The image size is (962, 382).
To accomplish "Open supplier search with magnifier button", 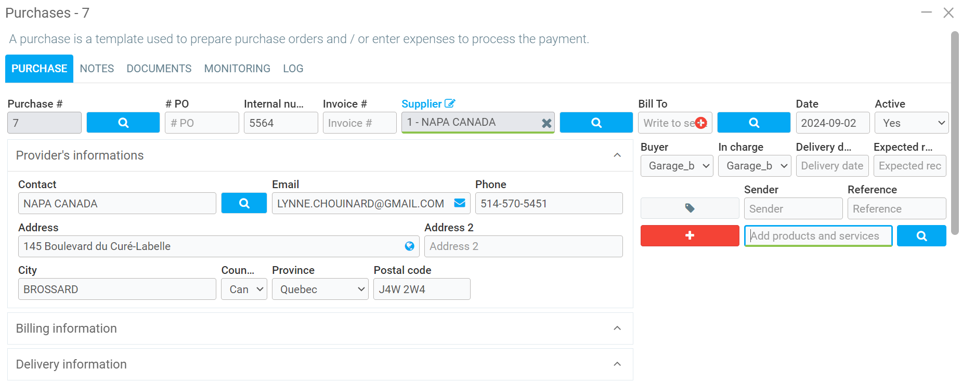I will (596, 123).
